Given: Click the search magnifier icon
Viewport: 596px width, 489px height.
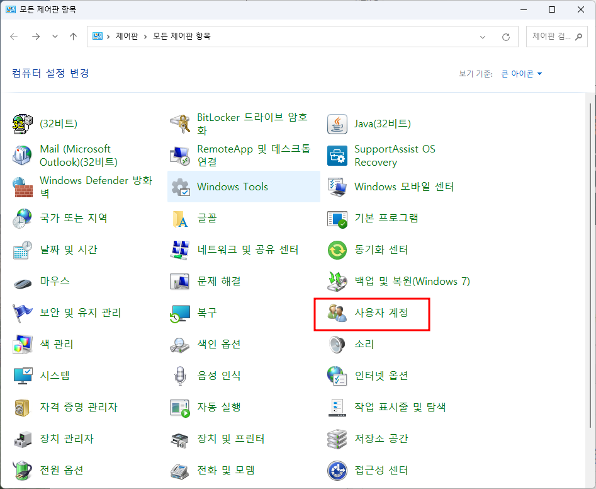Looking at the screenshot, I should click(578, 37).
